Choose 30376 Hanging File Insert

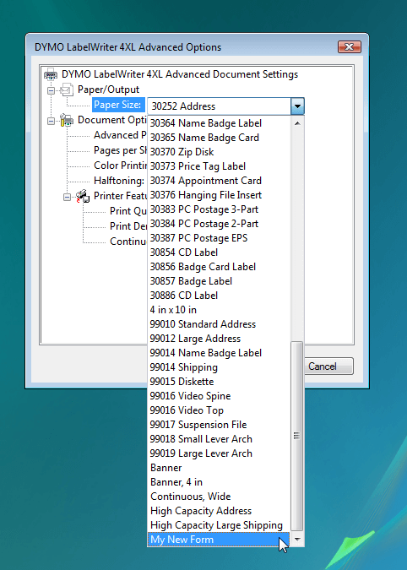[x=219, y=195]
